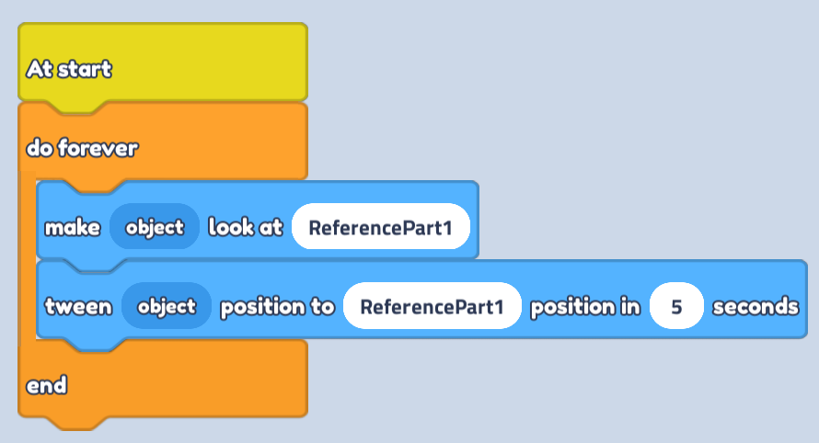Click the "object" pill in the tween block
Screen dimensions: 819x443
click(x=167, y=306)
